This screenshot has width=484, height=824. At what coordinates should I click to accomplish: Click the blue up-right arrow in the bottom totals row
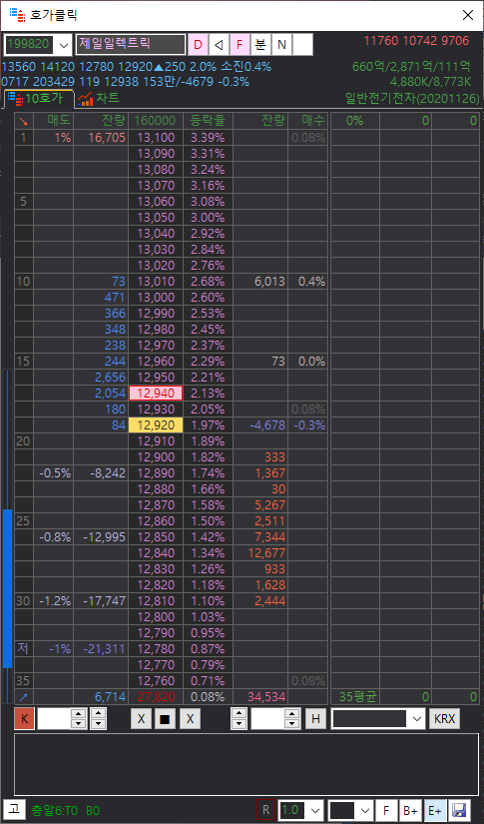23,697
